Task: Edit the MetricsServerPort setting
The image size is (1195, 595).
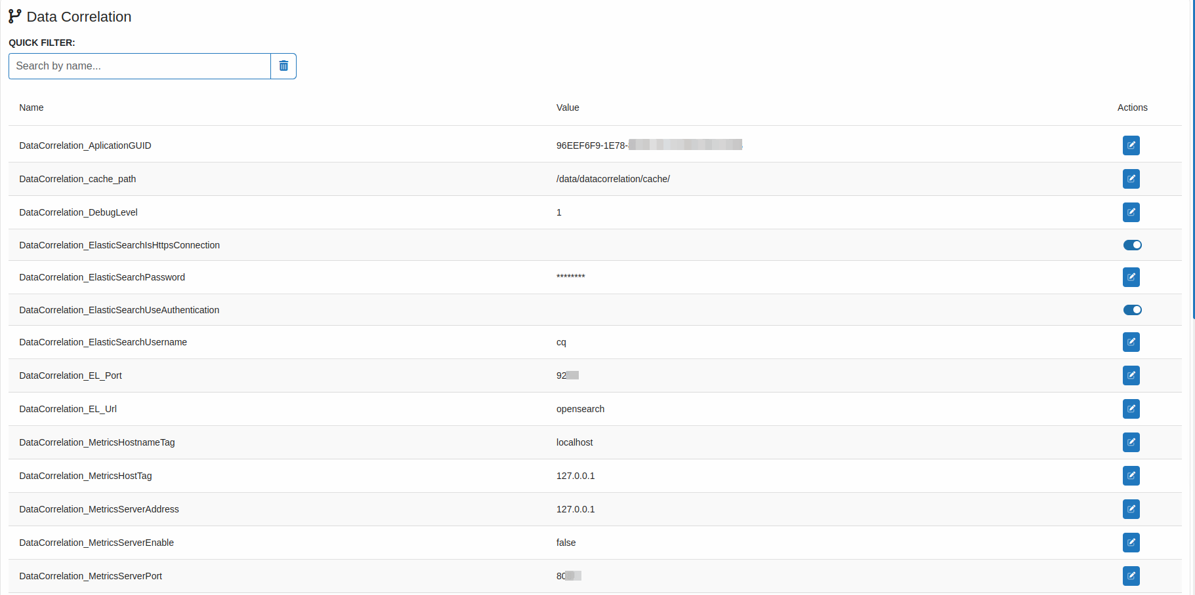Action: pos(1131,576)
